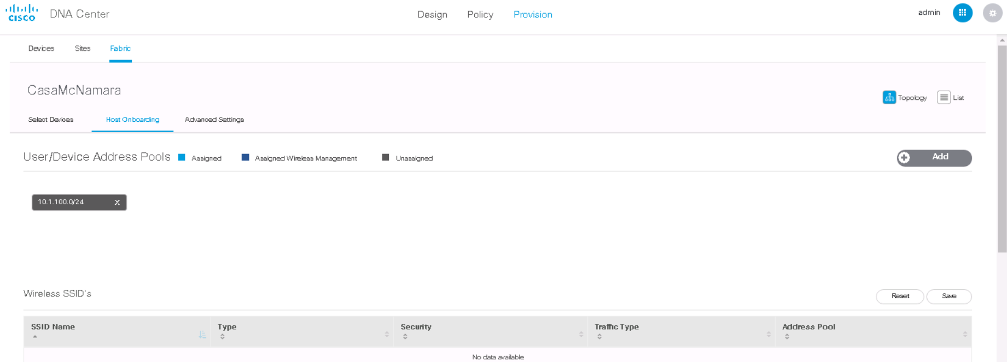Click the Unassigned legend label
The image size is (1007, 362).
pos(414,158)
